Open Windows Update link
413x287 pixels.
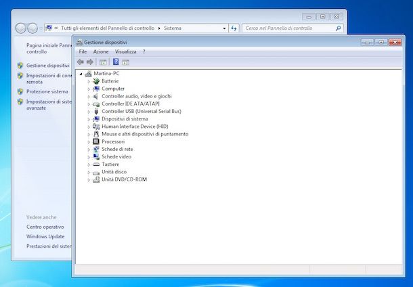[45, 237]
